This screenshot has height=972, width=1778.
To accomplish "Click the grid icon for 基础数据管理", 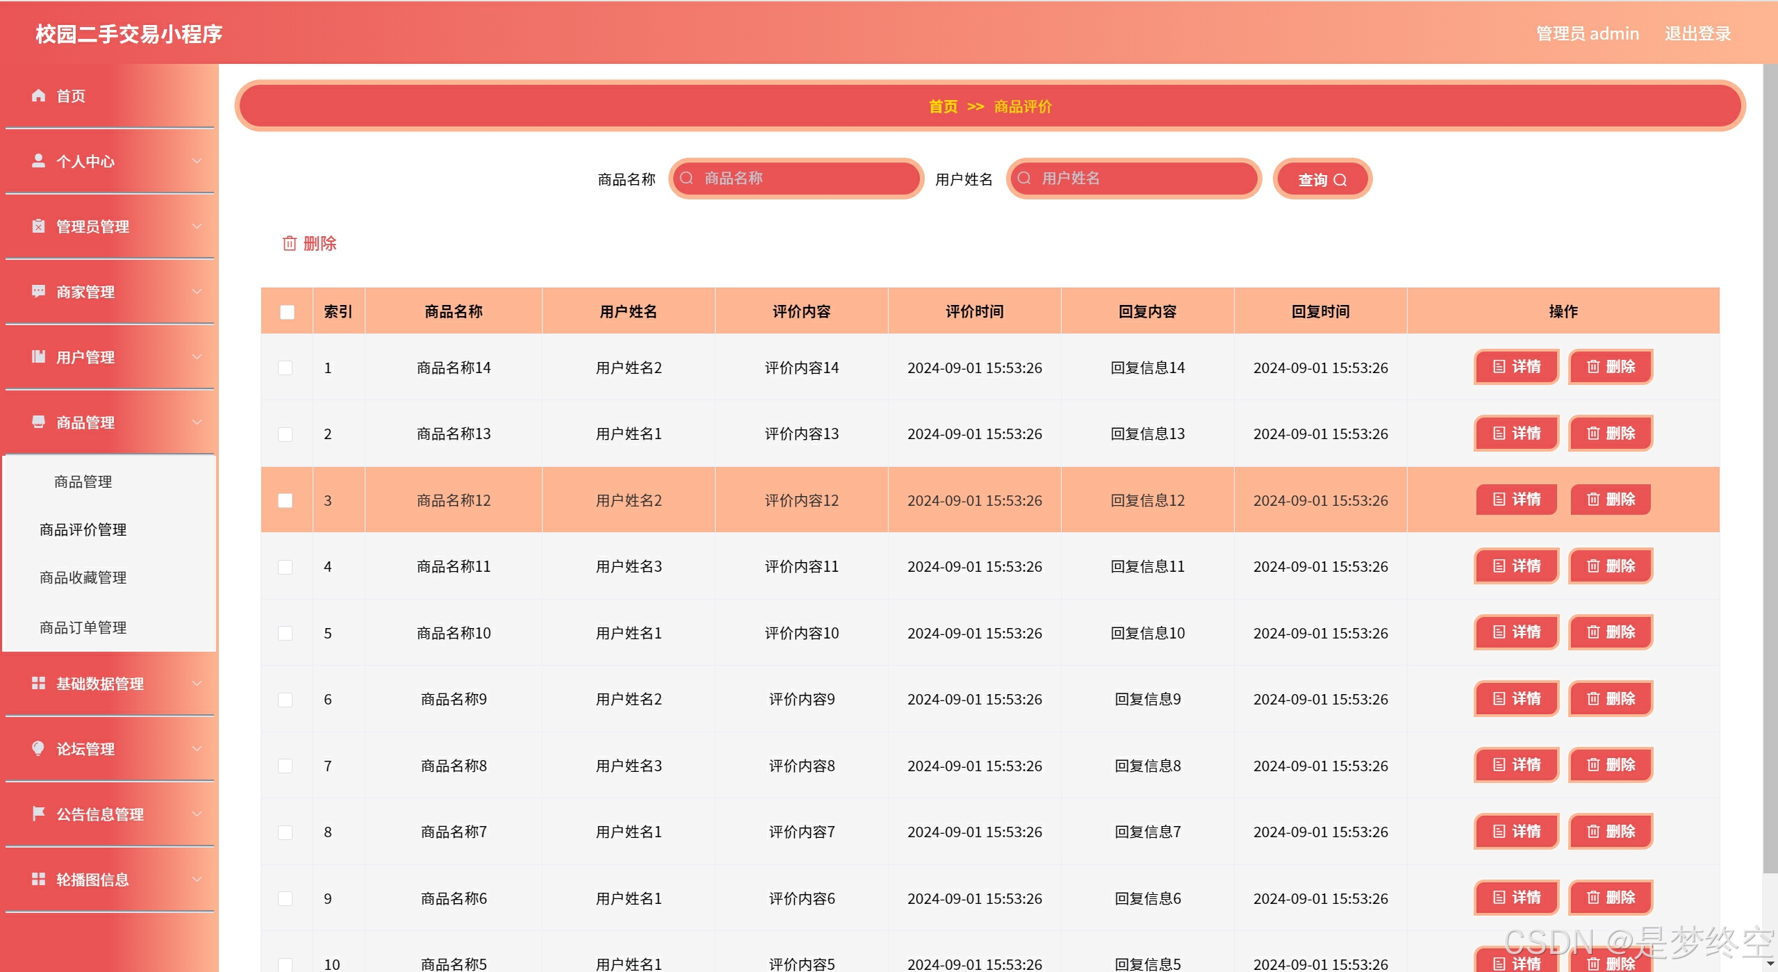I will 38,683.
